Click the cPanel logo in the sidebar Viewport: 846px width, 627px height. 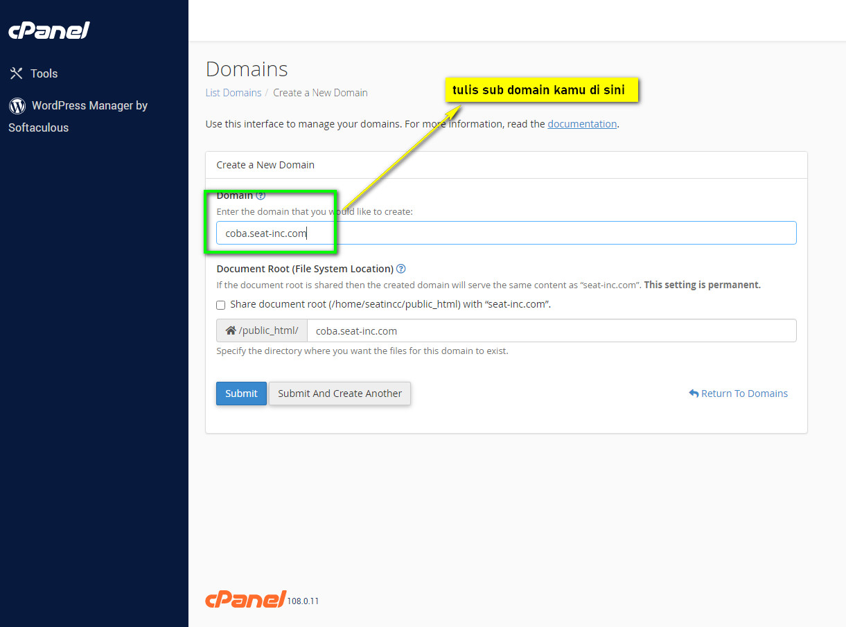(x=49, y=30)
